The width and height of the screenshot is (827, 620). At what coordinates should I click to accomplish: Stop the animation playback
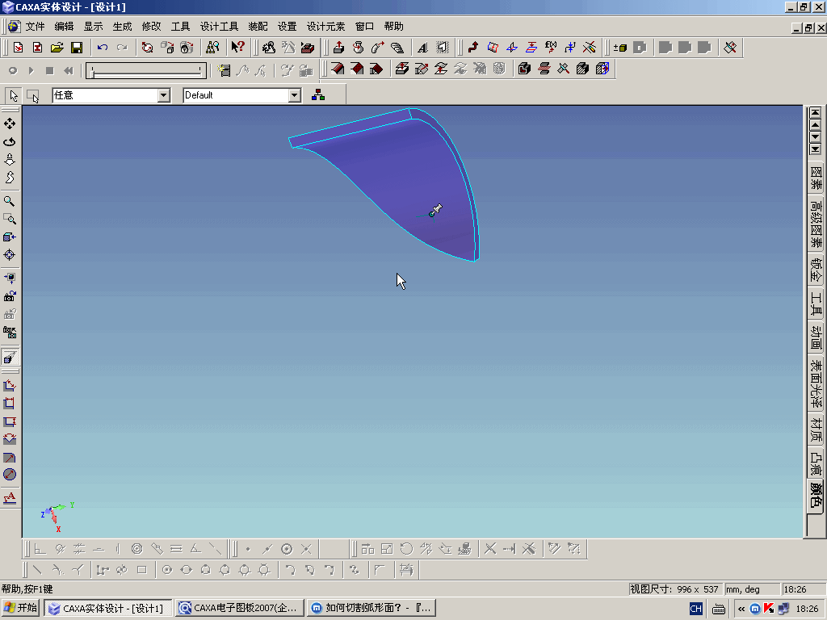point(49,70)
